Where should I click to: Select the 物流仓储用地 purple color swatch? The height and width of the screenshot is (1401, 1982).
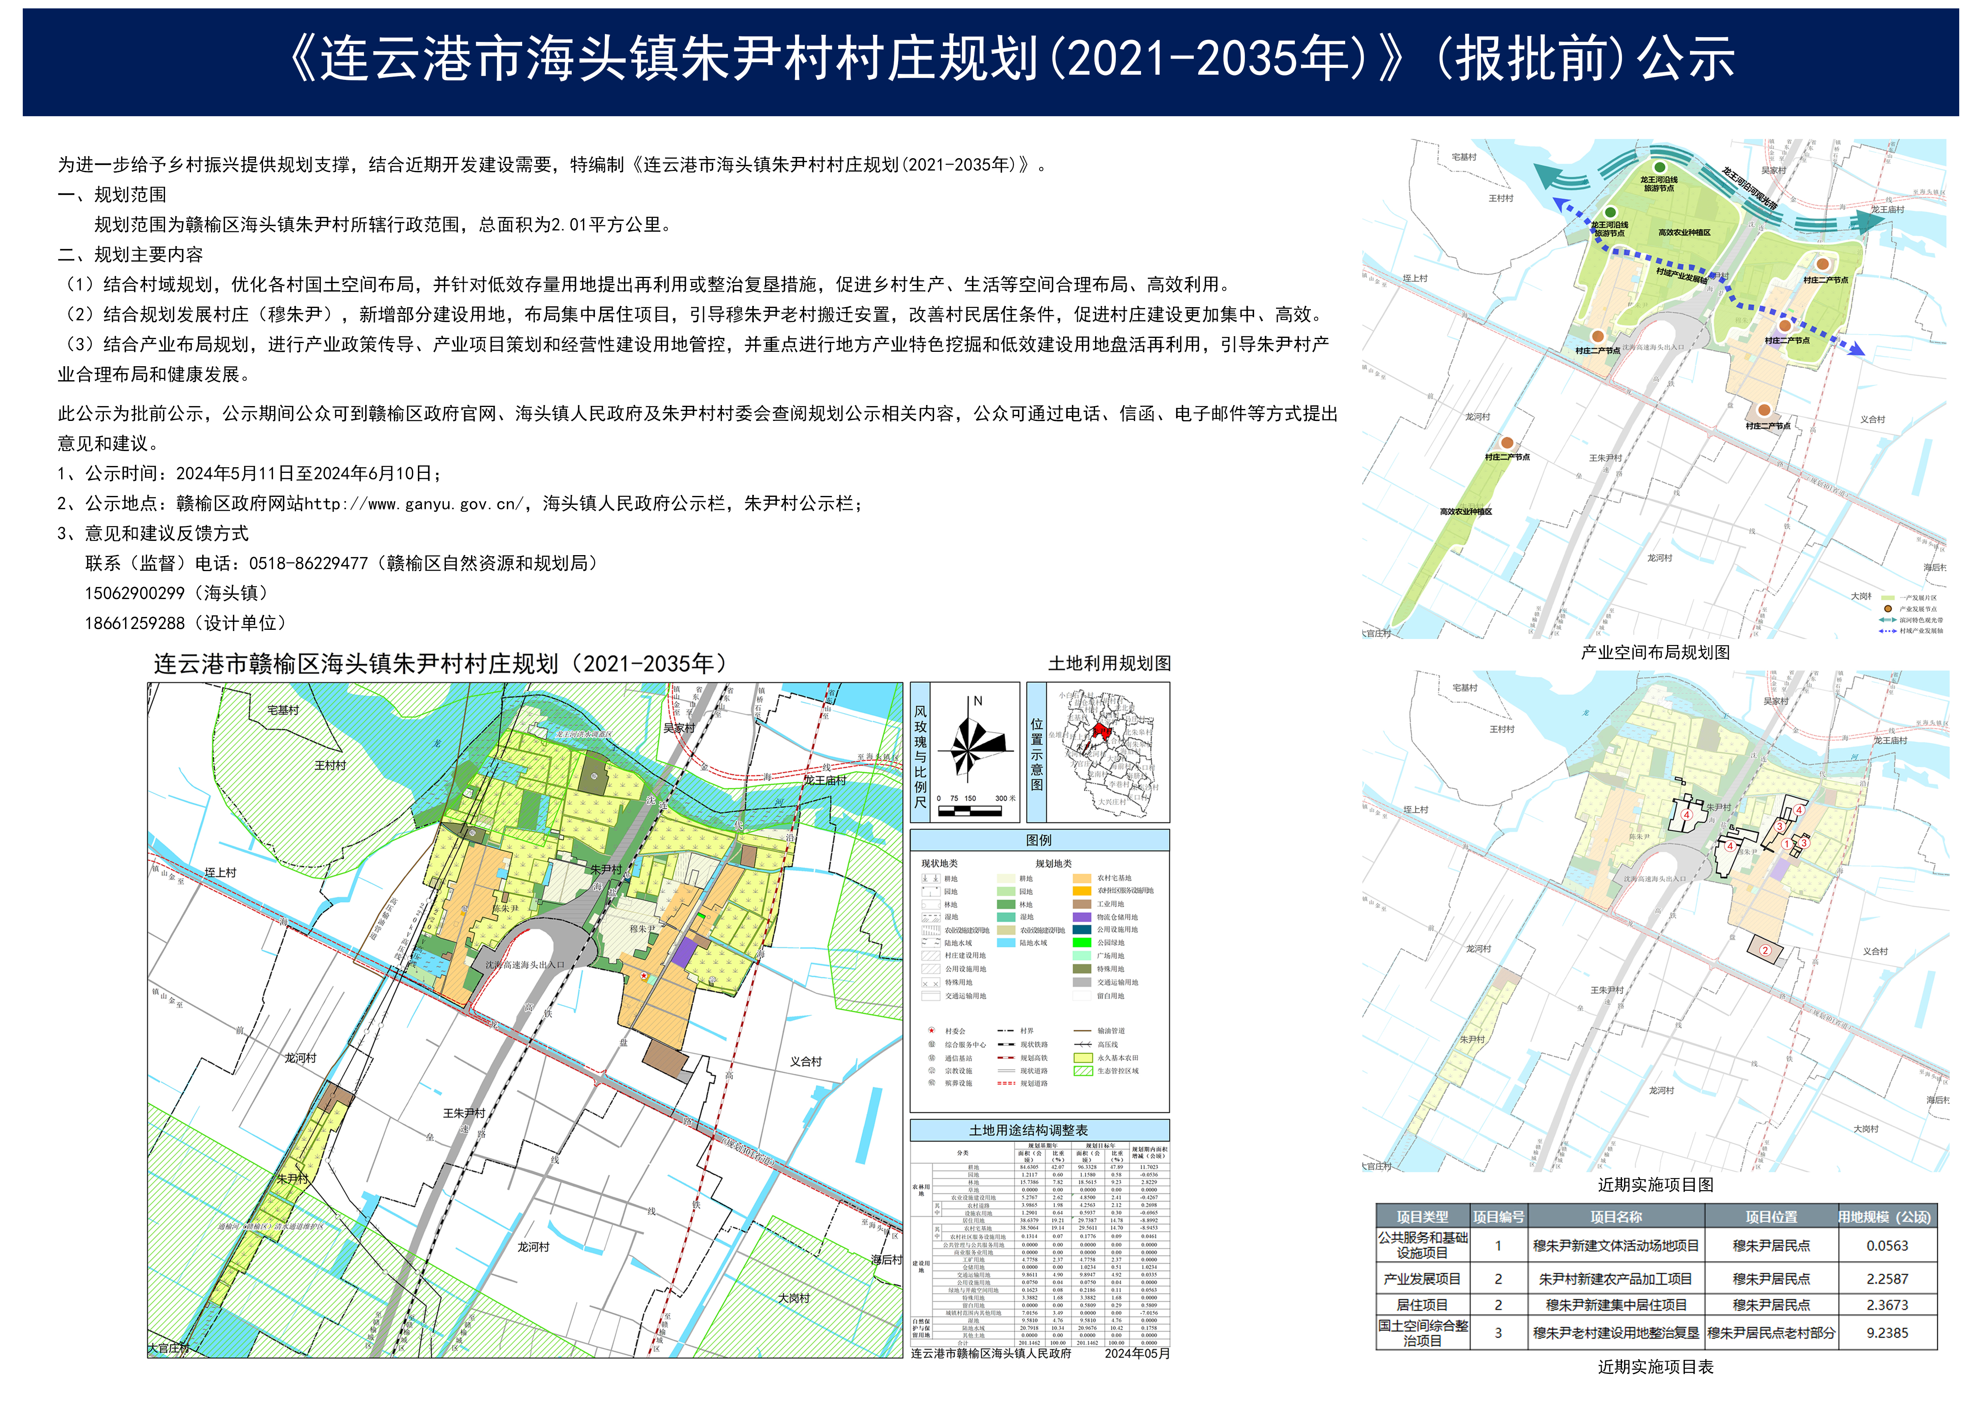[1083, 917]
